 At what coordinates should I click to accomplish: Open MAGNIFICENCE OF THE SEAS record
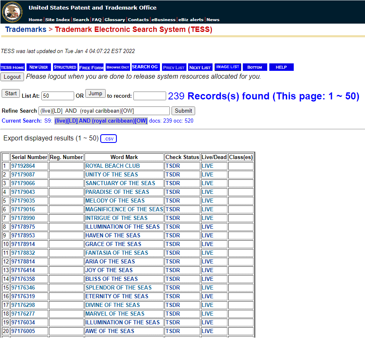124,209
